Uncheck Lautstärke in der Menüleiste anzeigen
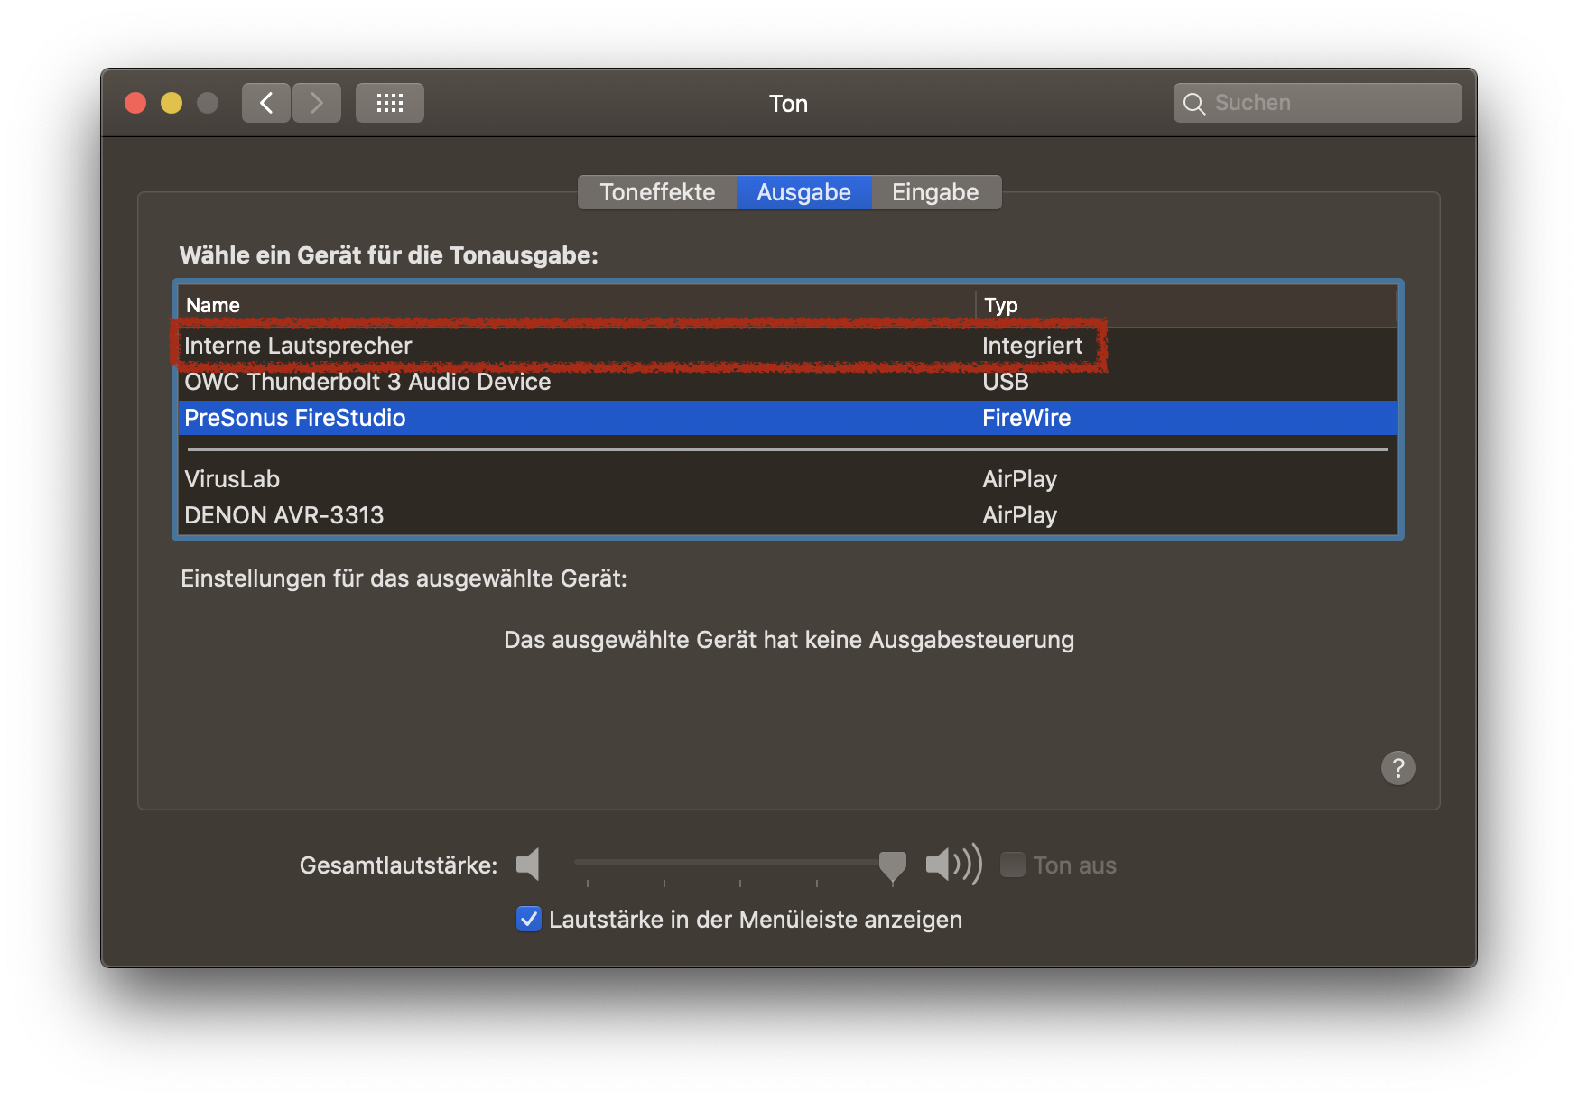Image resolution: width=1578 pixels, height=1101 pixels. 529,919
